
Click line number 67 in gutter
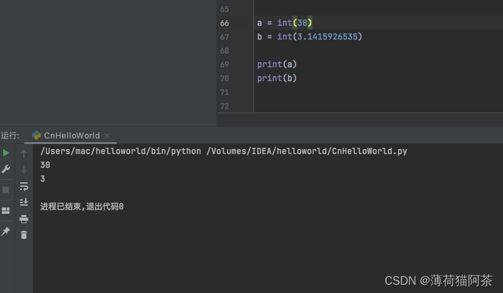pyautogui.click(x=224, y=37)
